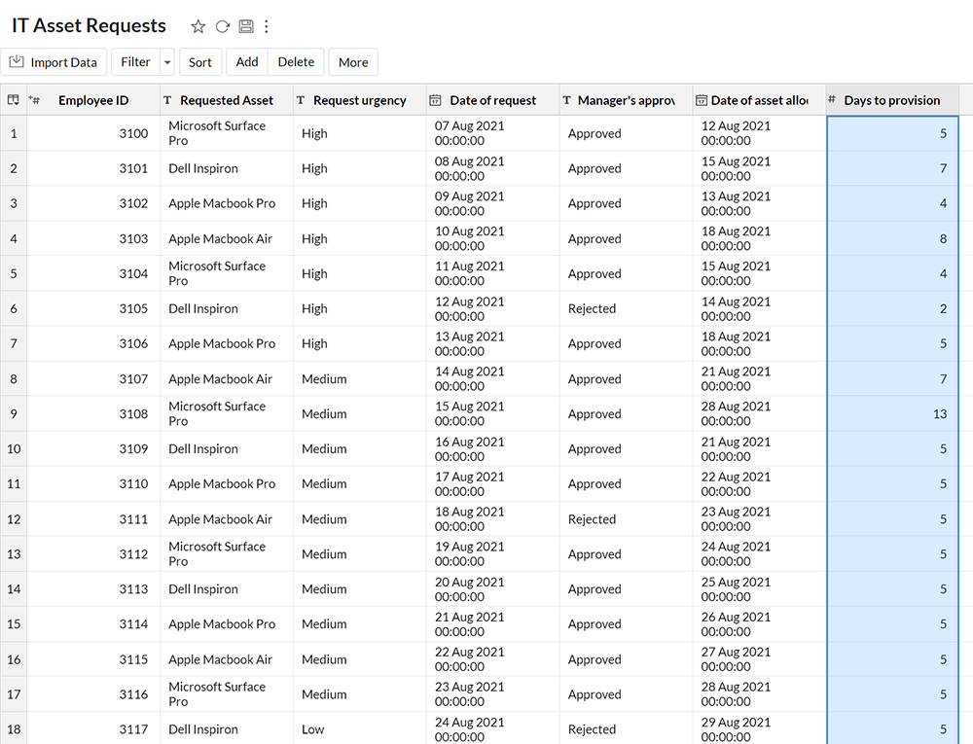Click the Apple Macbook Pro cell in row 3

click(224, 203)
